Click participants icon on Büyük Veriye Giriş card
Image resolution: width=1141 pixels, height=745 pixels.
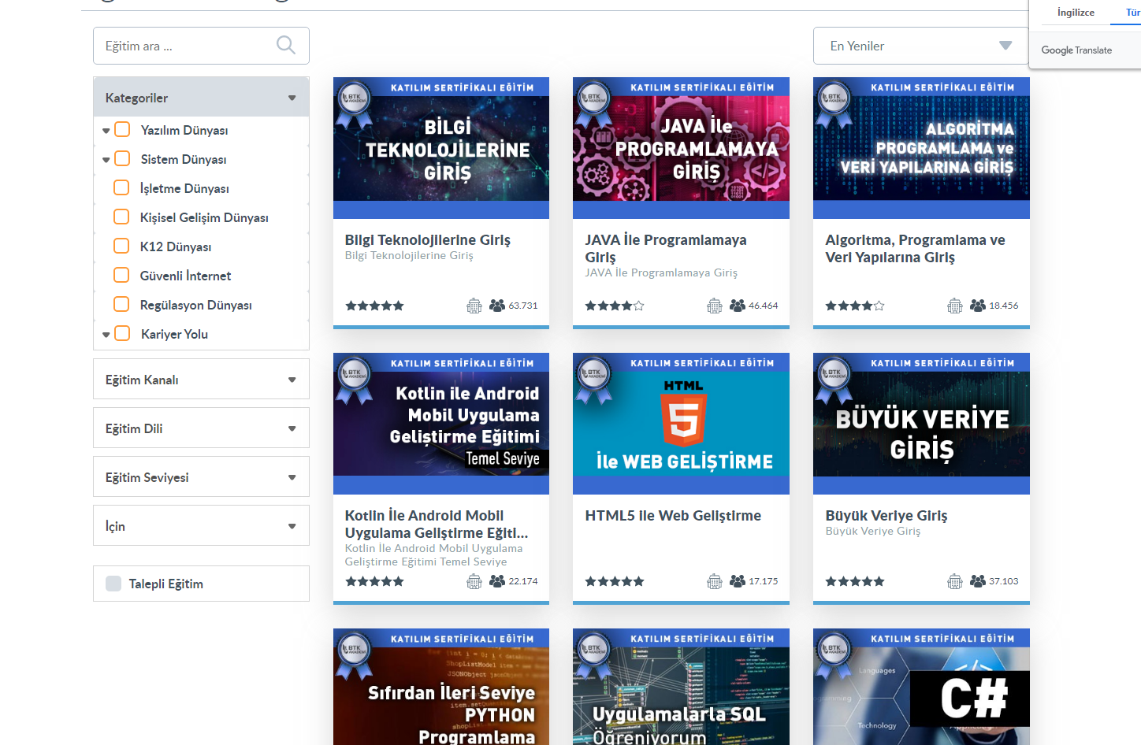click(x=977, y=581)
